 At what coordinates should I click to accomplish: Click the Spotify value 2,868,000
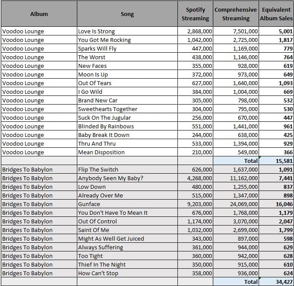[x=195, y=31]
